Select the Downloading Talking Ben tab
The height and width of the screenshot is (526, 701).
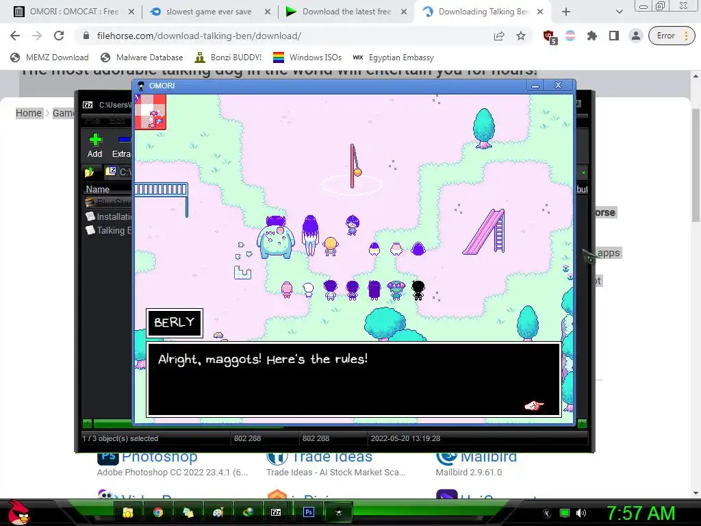[x=483, y=12]
